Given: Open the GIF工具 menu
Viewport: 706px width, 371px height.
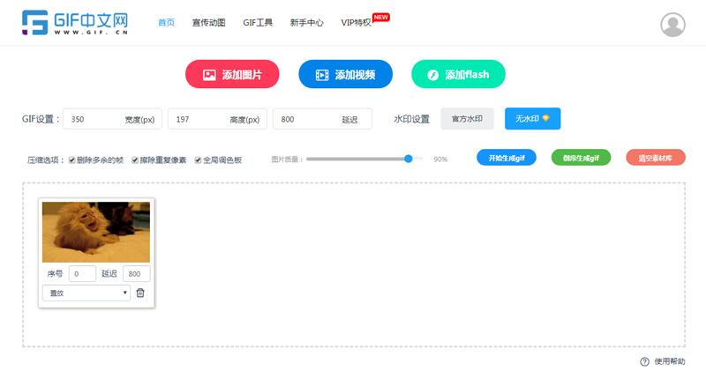Looking at the screenshot, I should pos(258,23).
